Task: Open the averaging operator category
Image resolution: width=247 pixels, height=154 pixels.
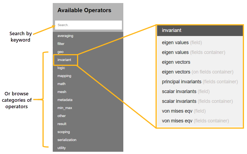Action: pos(65,36)
